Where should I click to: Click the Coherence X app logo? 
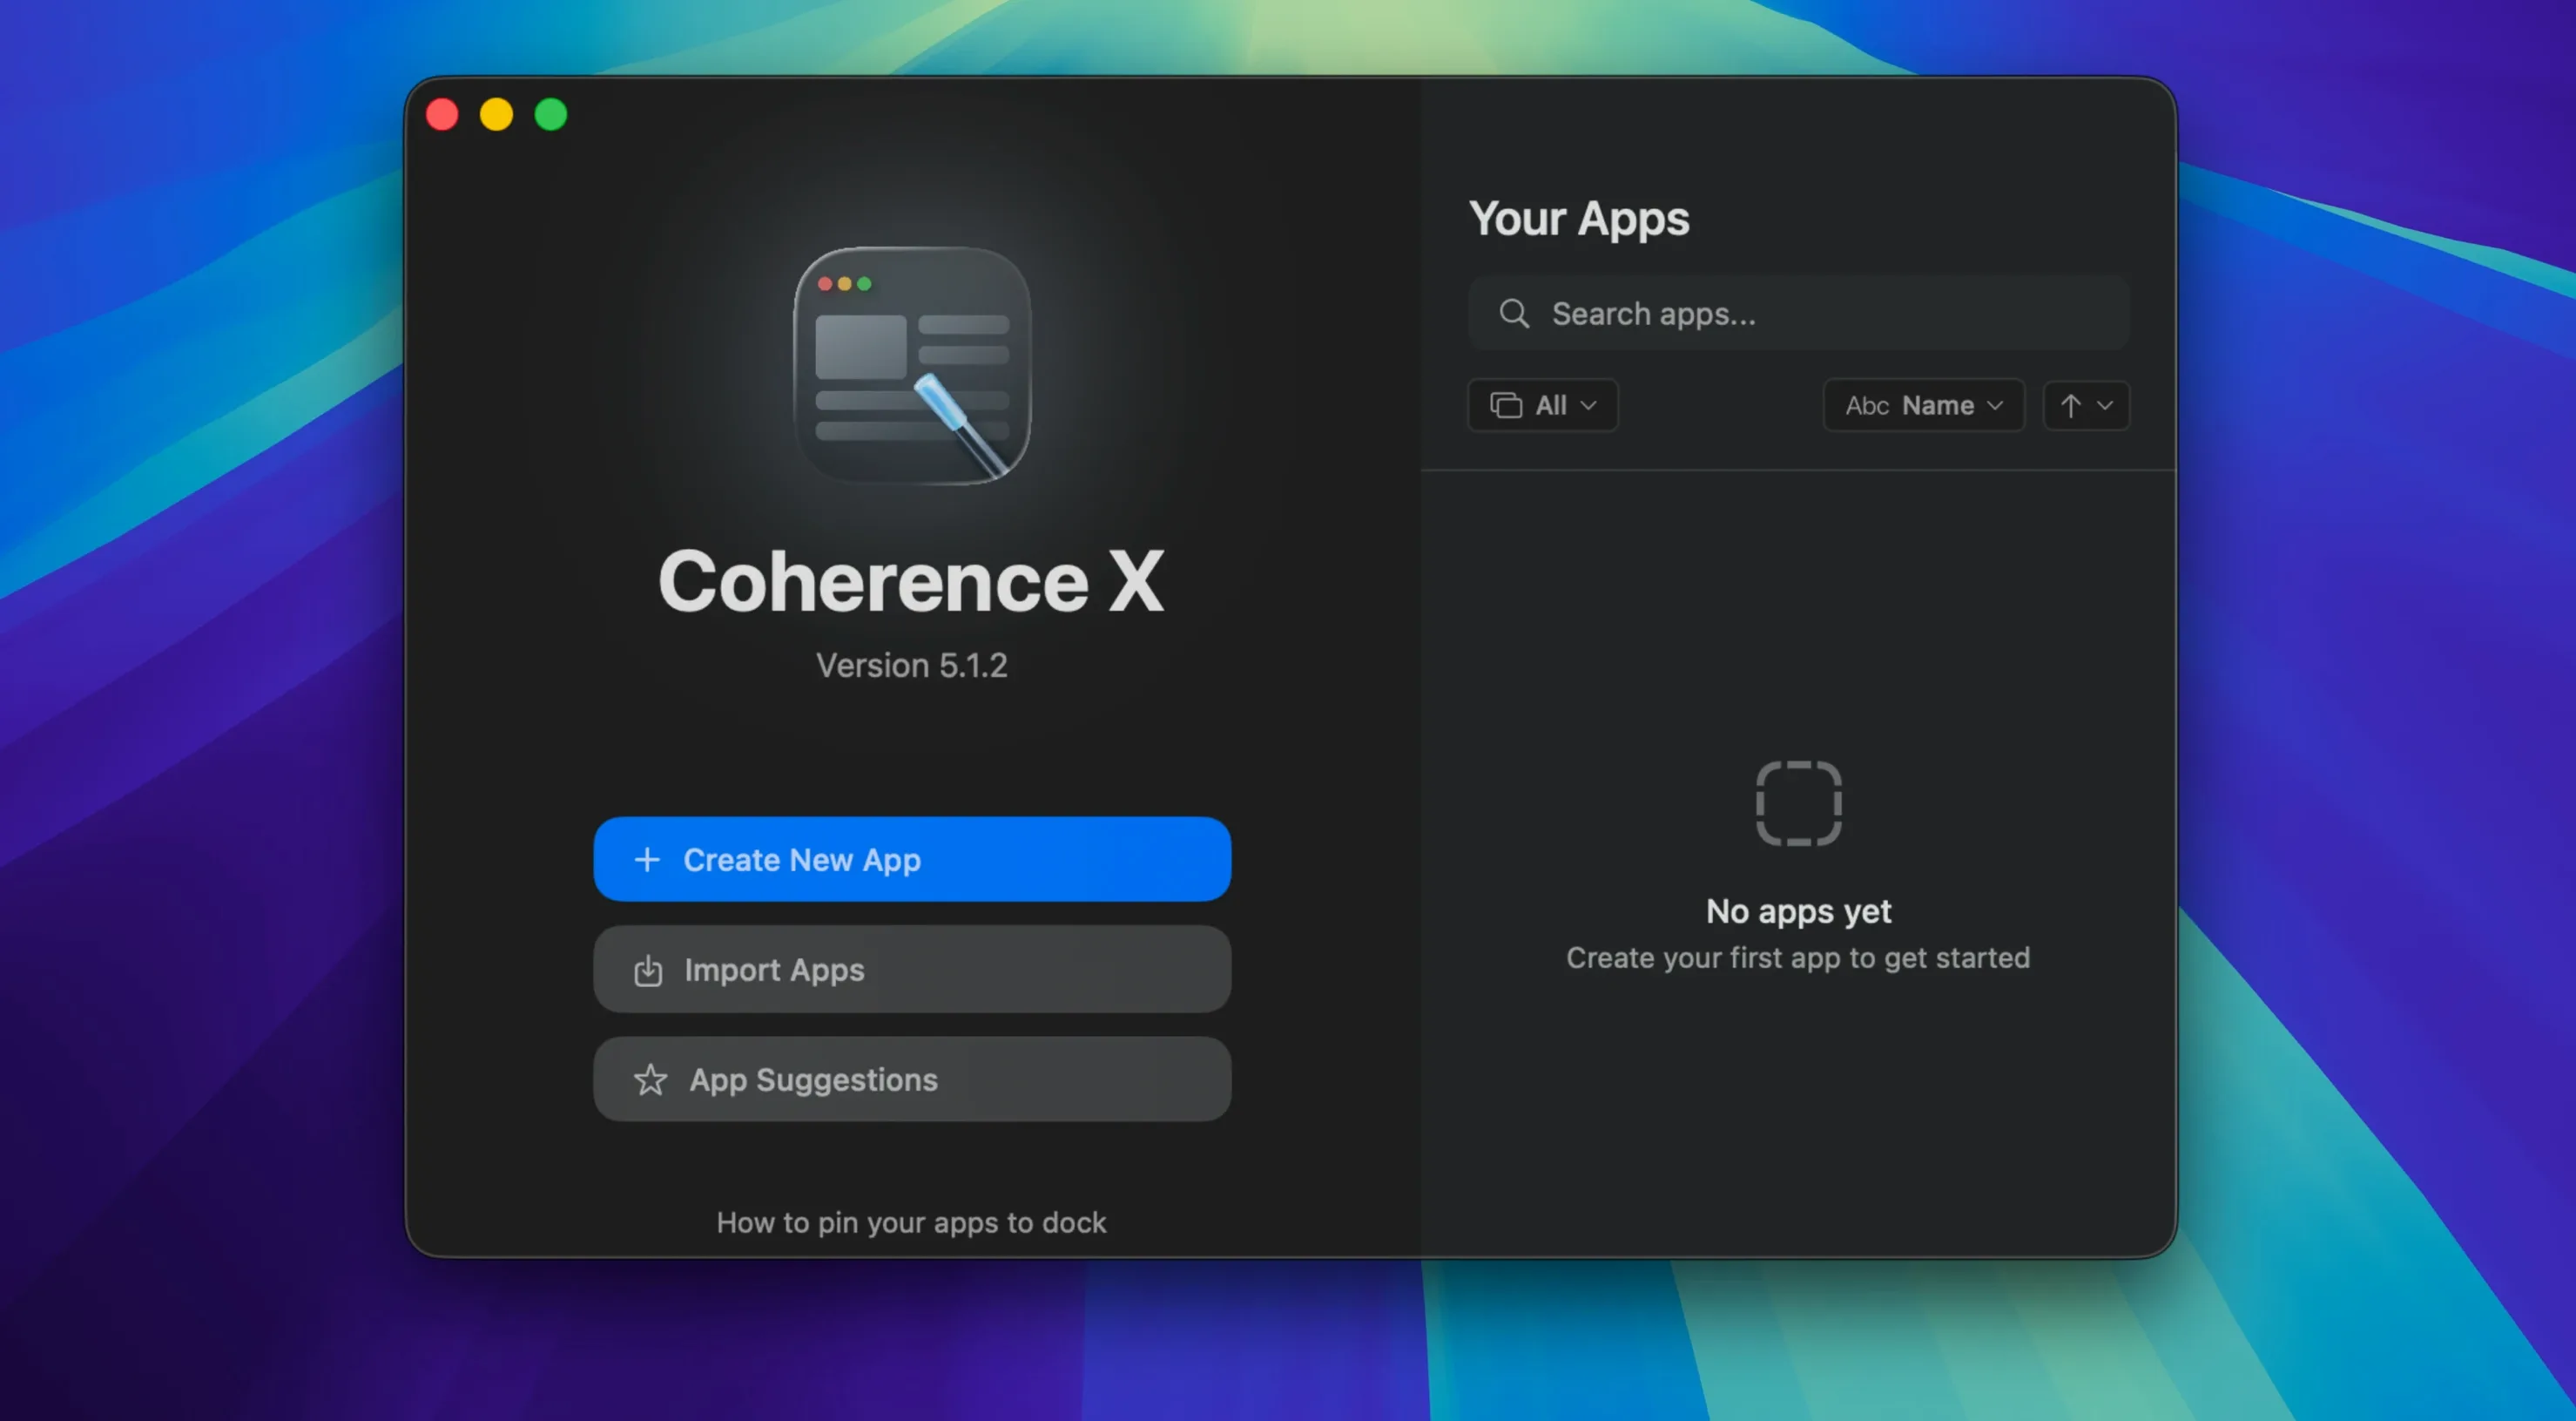point(911,365)
